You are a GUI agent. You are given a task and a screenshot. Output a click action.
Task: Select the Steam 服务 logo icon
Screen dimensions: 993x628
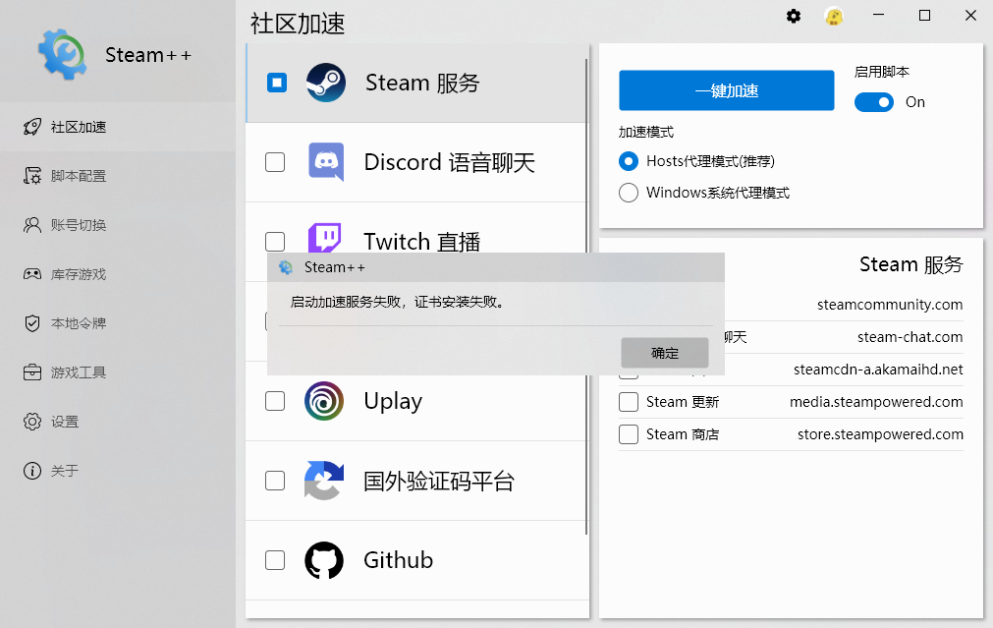[x=325, y=83]
